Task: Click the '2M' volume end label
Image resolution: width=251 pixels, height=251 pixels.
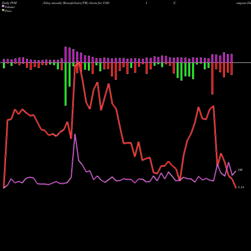Action: [240, 170]
